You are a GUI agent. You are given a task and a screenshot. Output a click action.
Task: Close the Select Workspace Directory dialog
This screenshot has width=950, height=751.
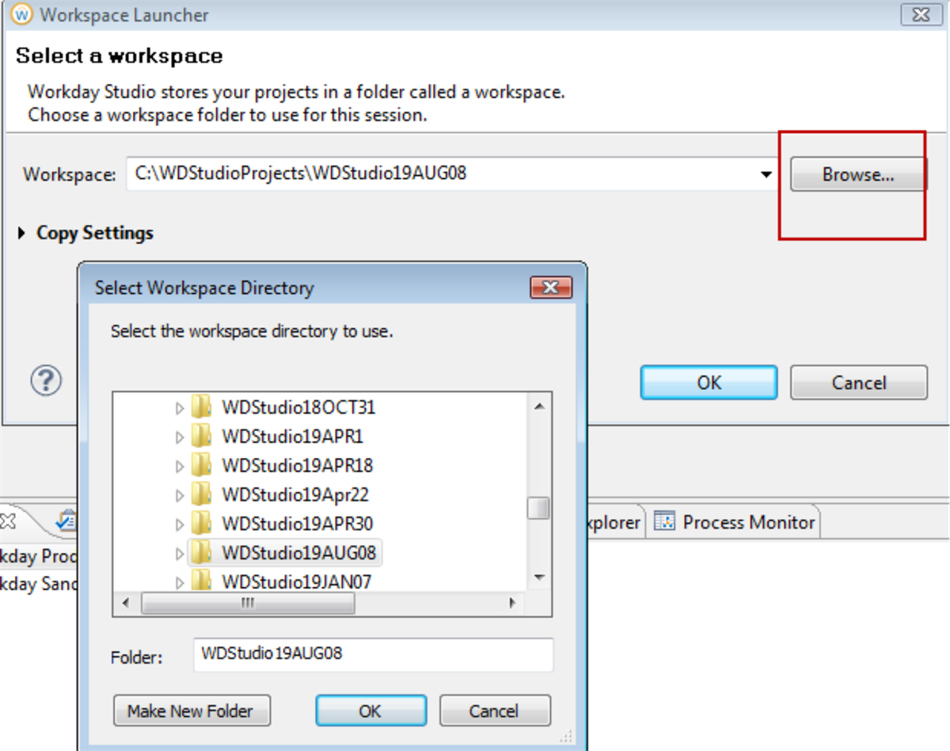[551, 287]
